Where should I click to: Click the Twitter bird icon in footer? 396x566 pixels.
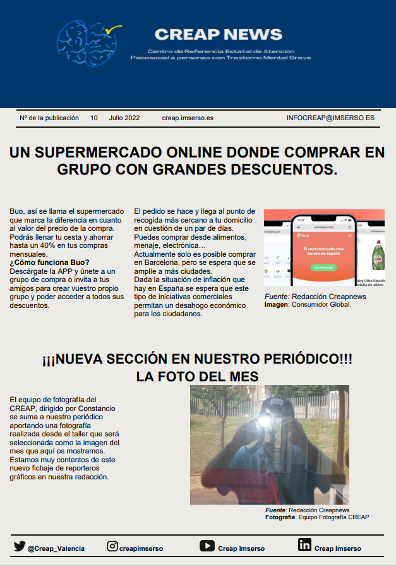tap(20, 546)
